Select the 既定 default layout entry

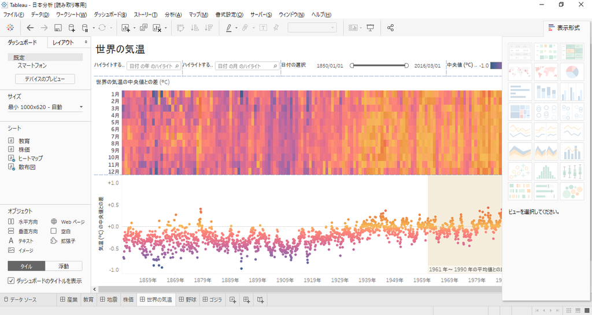[x=45, y=58]
